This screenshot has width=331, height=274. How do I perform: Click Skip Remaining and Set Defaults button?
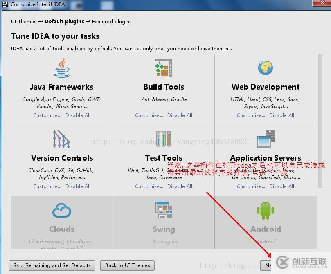pos(52,265)
